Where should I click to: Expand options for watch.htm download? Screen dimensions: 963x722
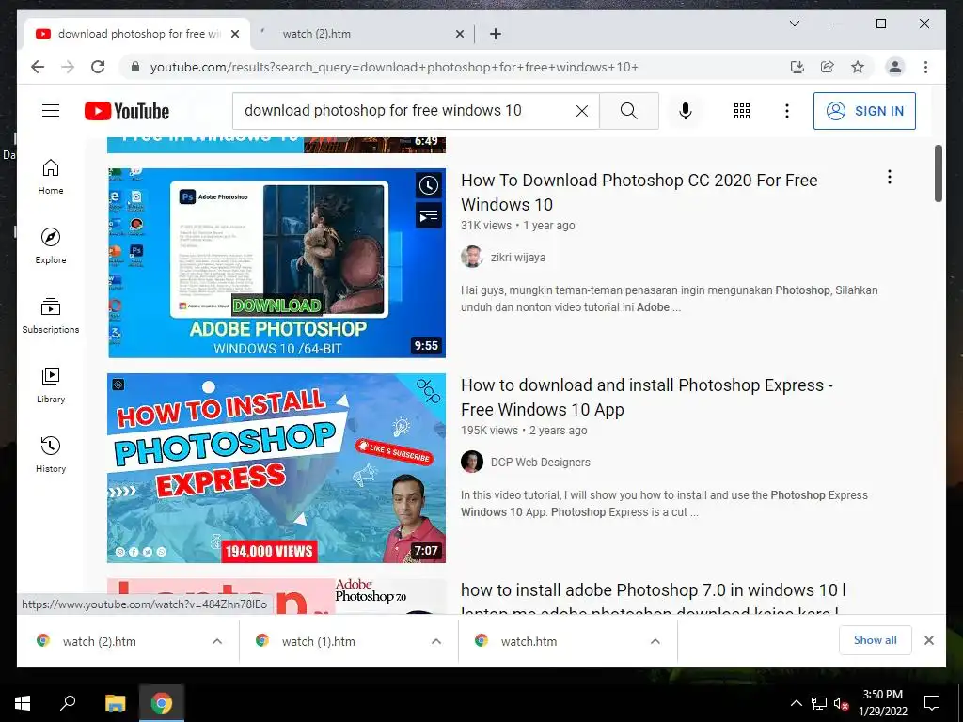[x=655, y=641]
